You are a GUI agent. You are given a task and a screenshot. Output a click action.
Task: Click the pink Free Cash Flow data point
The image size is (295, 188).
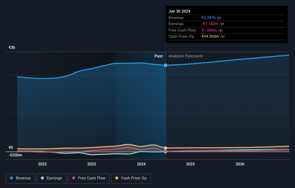(x=166, y=151)
